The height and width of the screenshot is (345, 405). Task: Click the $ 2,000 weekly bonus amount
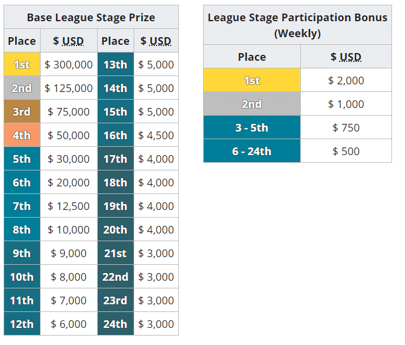(346, 80)
